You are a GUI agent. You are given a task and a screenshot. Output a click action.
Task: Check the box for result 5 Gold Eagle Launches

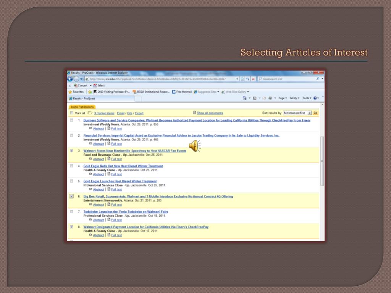71,181
